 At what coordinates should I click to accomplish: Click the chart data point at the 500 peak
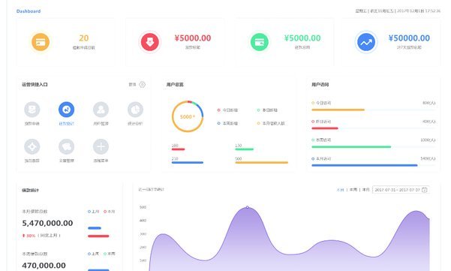(x=248, y=207)
